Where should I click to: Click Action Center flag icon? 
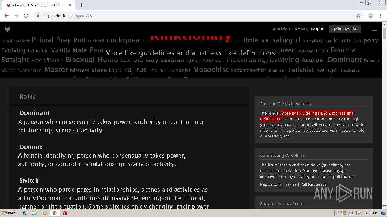point(358,213)
